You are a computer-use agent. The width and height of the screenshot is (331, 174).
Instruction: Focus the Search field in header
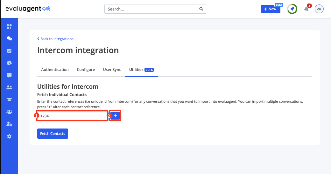click(x=155, y=9)
